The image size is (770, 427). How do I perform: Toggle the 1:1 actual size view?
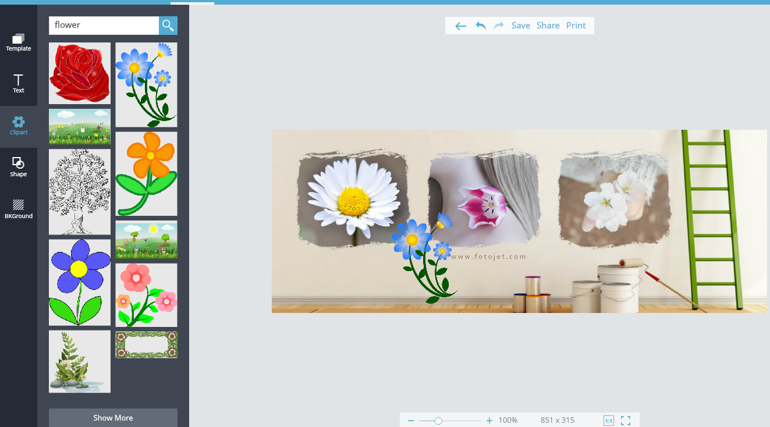click(x=608, y=420)
